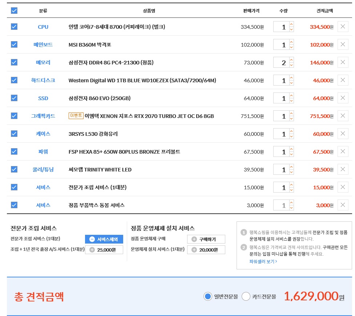355x316 pixels.
Task: Select the 일반전문몰 radio button
Action: point(208,296)
